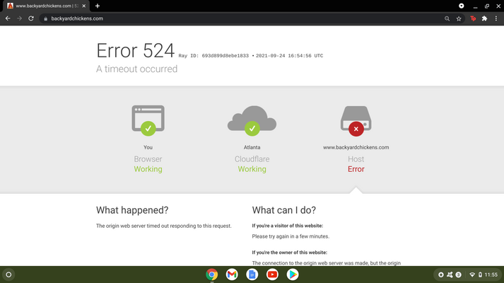This screenshot has height=283, width=504.
Task: Click the 'You' label under the browser icon
Action: click(x=148, y=147)
